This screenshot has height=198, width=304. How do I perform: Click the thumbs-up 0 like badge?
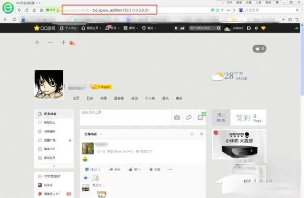[259, 49]
